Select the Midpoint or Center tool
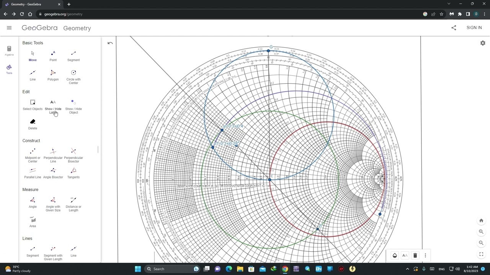The height and width of the screenshot is (275, 490). [x=33, y=155]
